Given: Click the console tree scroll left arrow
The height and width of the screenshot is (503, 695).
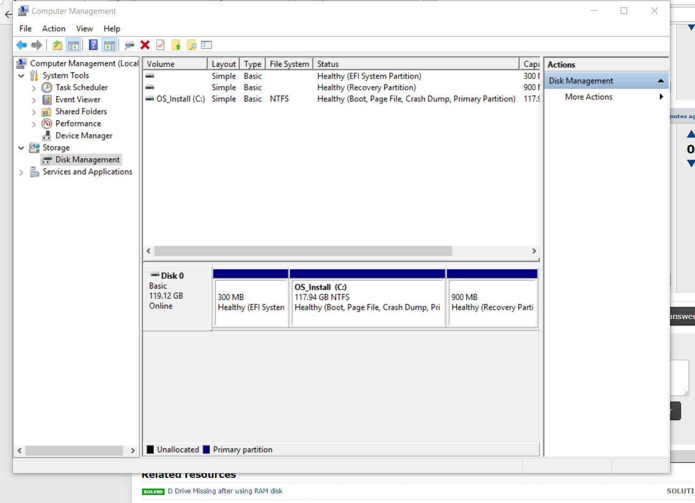Looking at the screenshot, I should click(x=20, y=451).
